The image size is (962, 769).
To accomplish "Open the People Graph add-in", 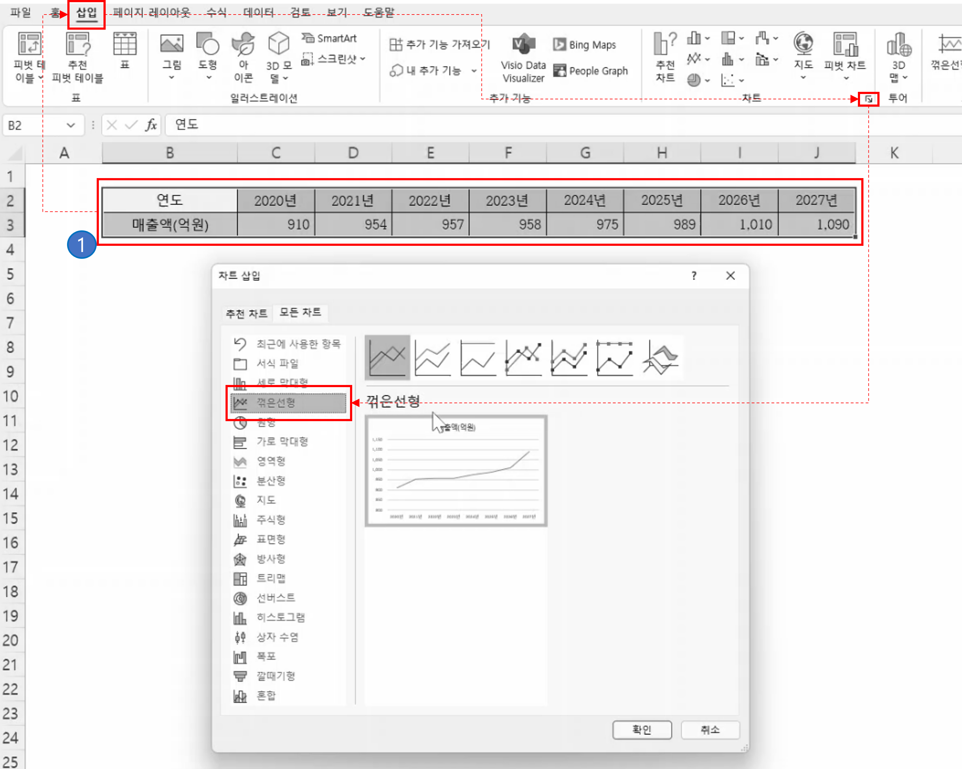I will (591, 70).
